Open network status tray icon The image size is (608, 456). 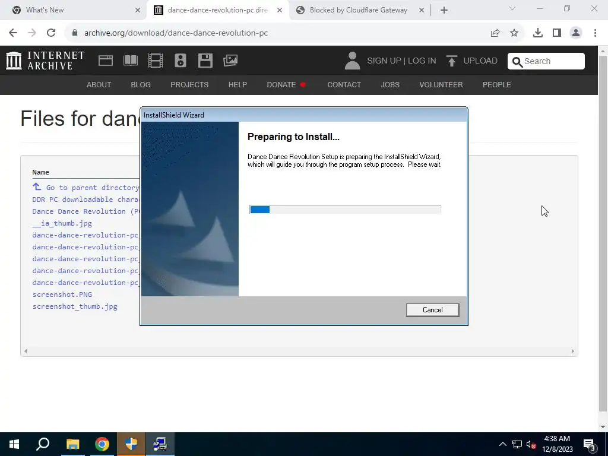(517, 444)
